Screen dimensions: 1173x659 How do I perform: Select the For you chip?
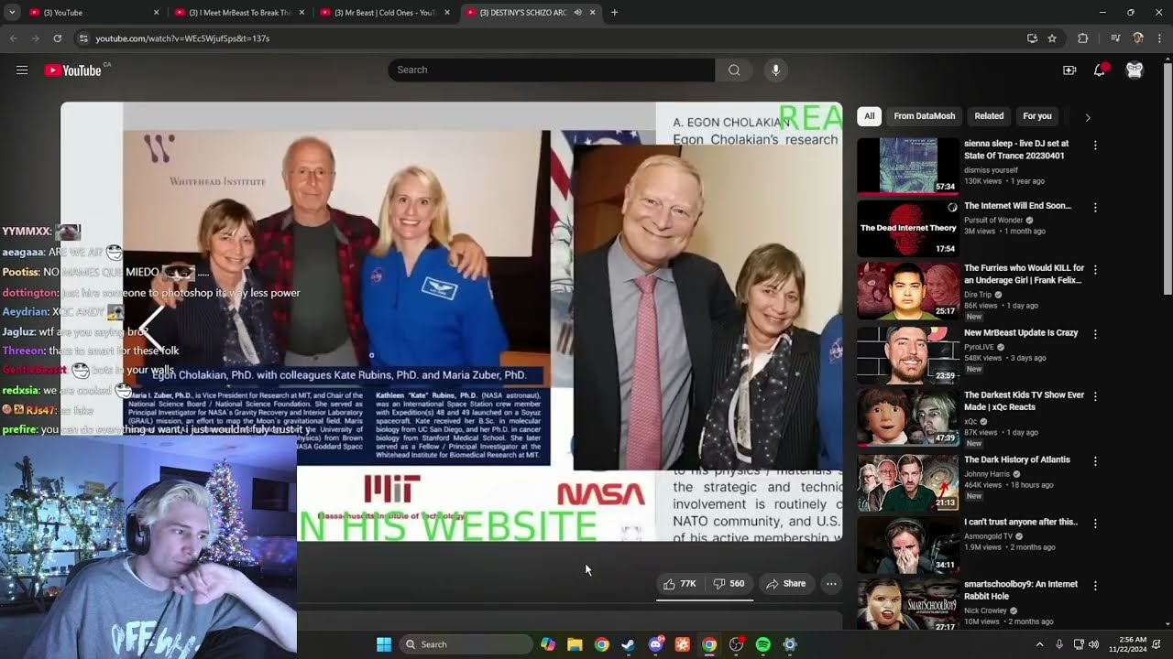(x=1037, y=116)
